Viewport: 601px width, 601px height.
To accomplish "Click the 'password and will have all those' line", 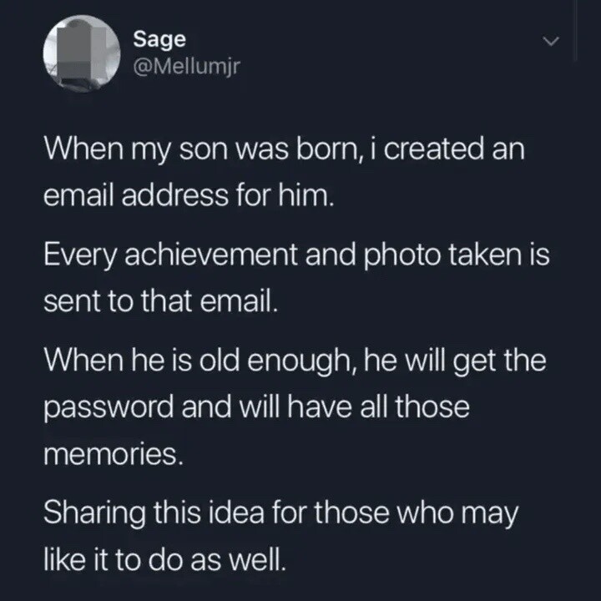I will point(256,410).
